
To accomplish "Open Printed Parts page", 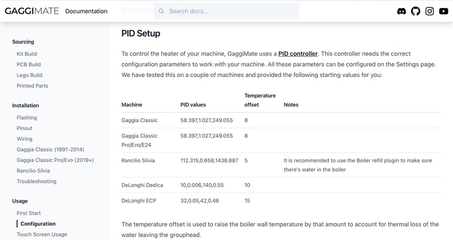I will point(32,86).
